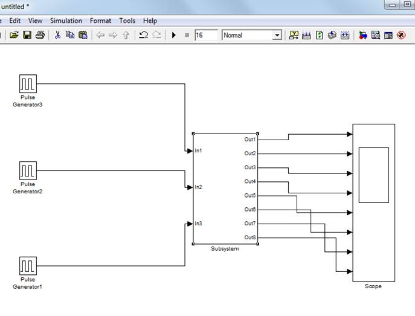Click the fourth icon right of the Normal dropdown

coord(332,35)
